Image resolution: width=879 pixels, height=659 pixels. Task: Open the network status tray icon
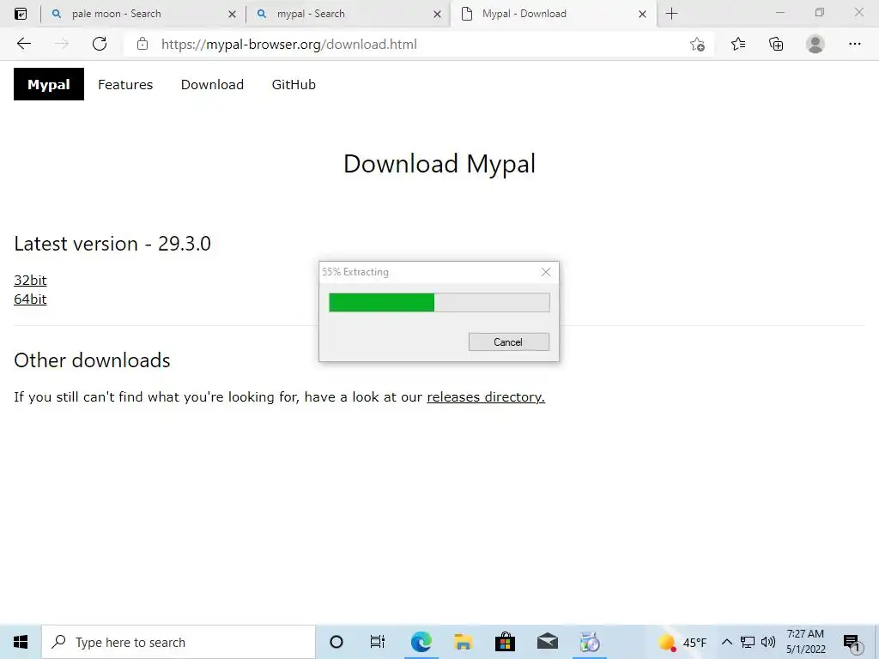748,642
